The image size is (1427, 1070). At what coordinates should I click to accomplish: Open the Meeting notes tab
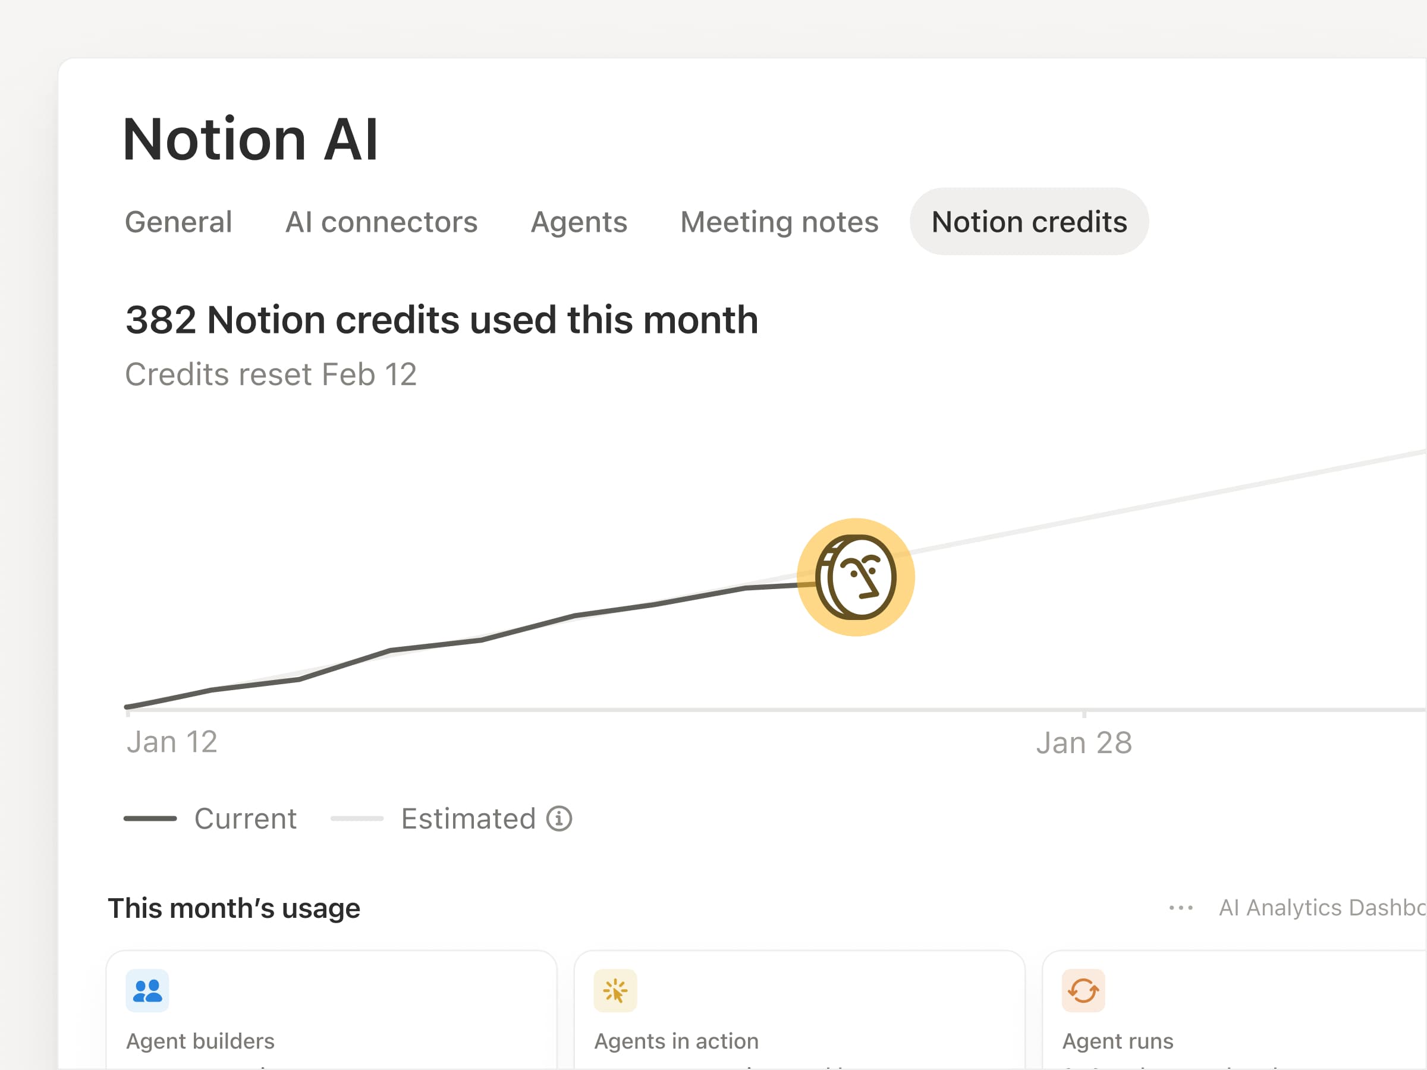(779, 222)
